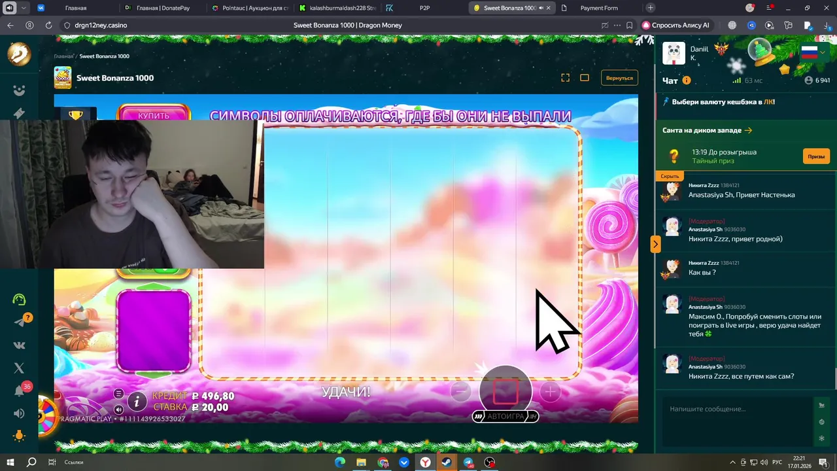Screen dimensions: 837x471
Task: Open the Санта на диком западе promo
Action: [707, 130]
